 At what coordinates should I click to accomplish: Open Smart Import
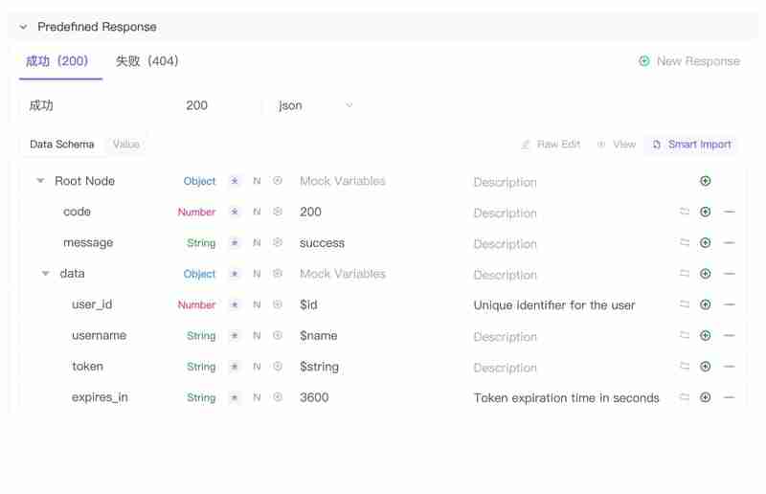[691, 145]
